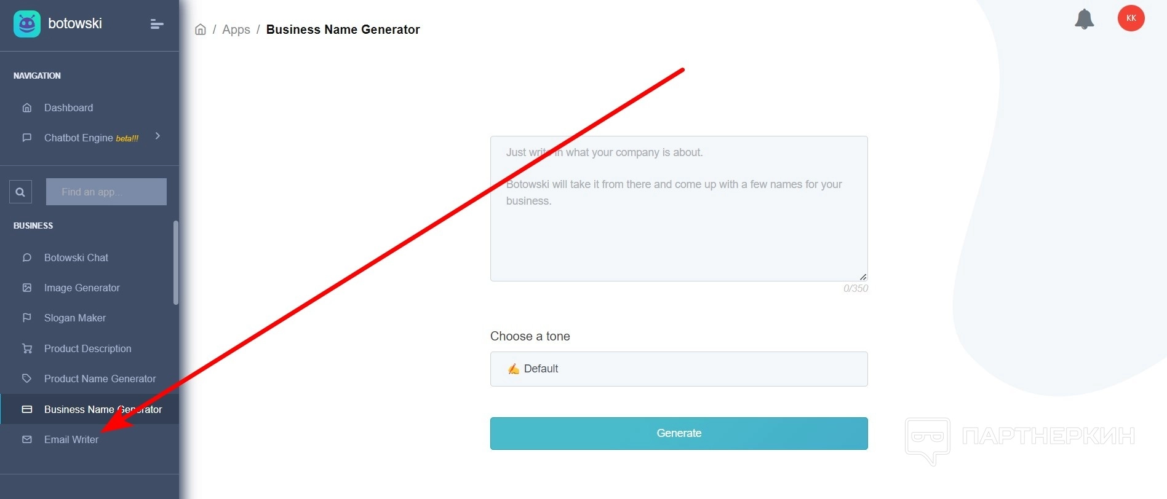Open the Choose a tone dropdown
The image size is (1167, 499).
click(x=679, y=369)
